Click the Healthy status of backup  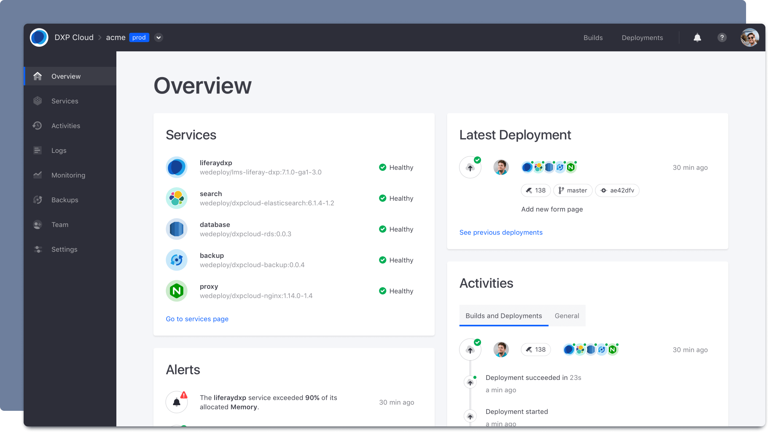tap(396, 260)
